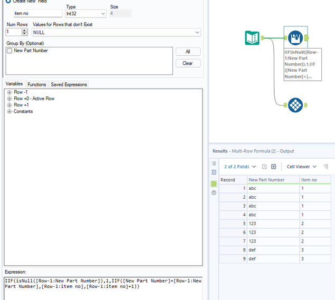Click the select all fields check icon

pyautogui.click(x=264, y=167)
